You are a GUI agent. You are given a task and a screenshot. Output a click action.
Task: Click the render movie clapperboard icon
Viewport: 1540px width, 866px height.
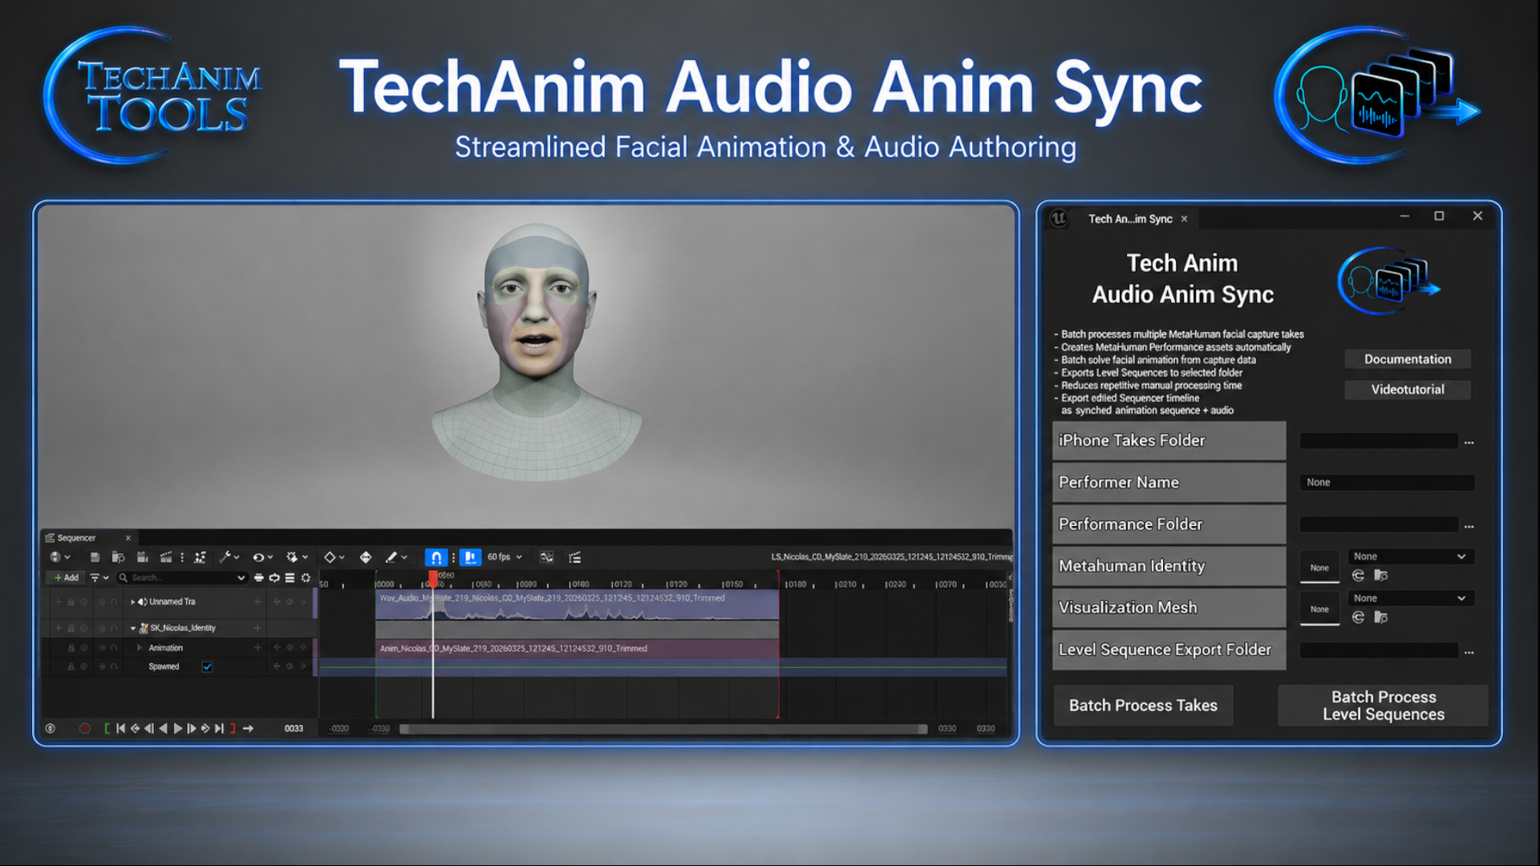166,557
